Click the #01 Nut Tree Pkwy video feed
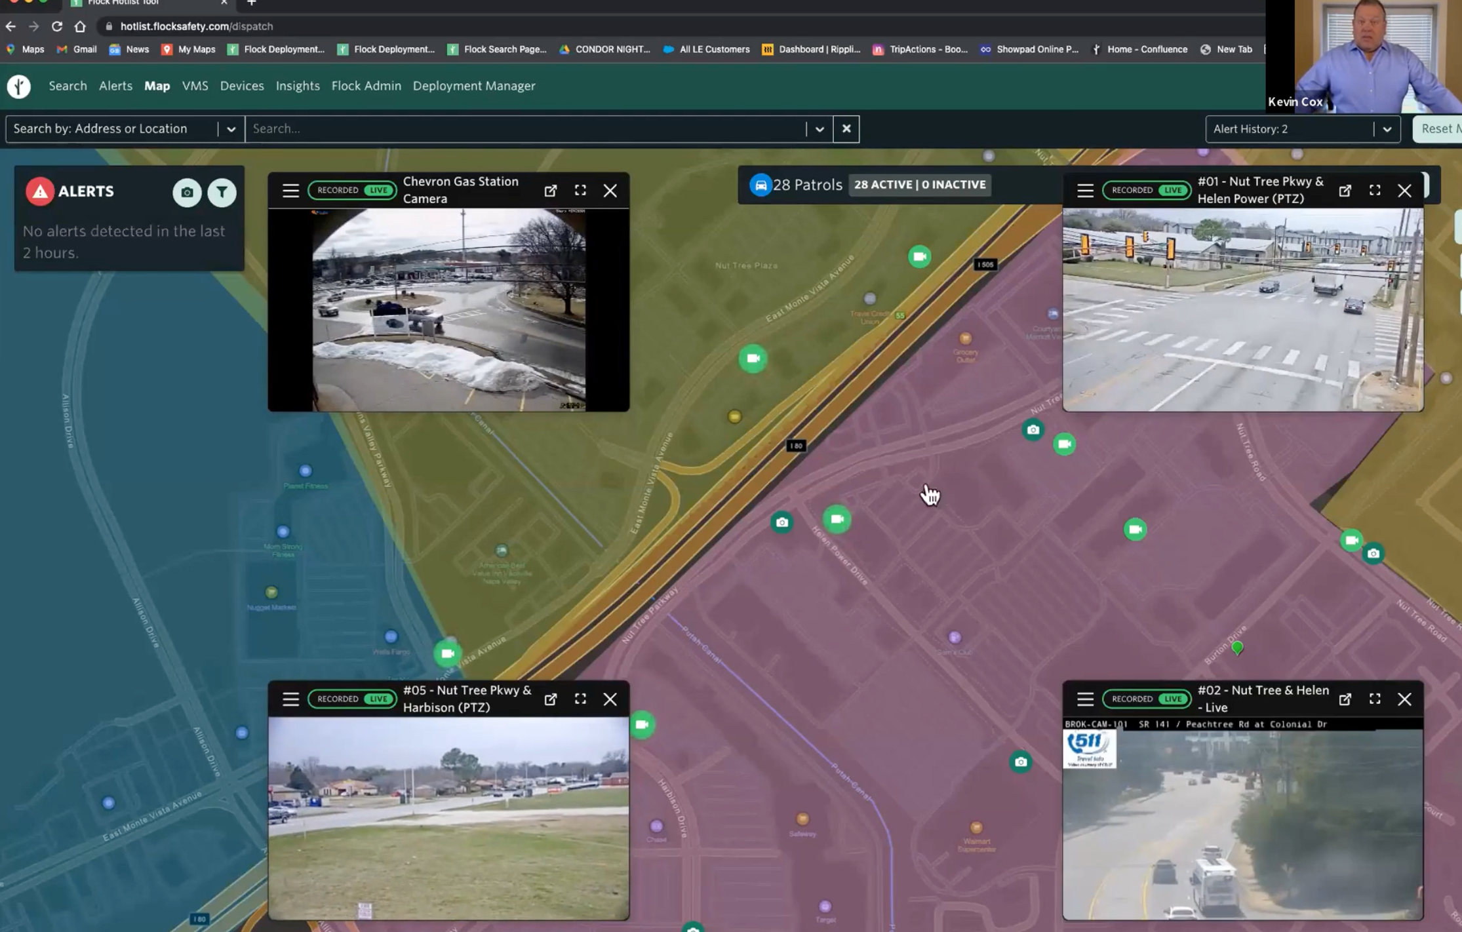Image resolution: width=1462 pixels, height=932 pixels. pyautogui.click(x=1242, y=309)
